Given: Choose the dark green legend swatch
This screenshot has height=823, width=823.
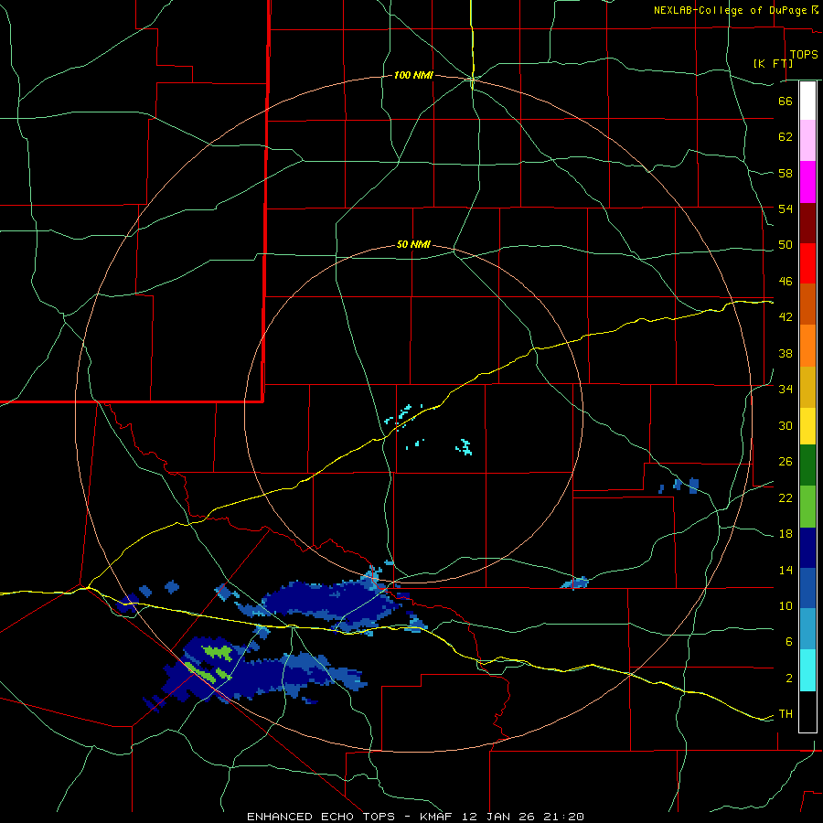Looking at the screenshot, I should 807,465.
